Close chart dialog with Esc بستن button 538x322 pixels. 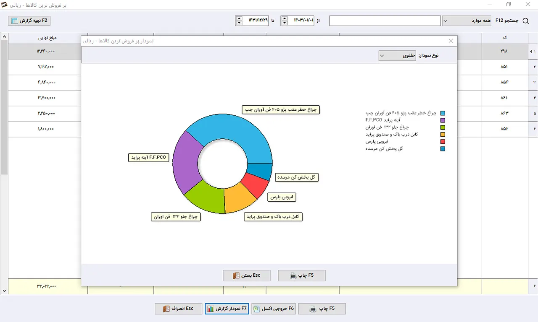pos(247,275)
